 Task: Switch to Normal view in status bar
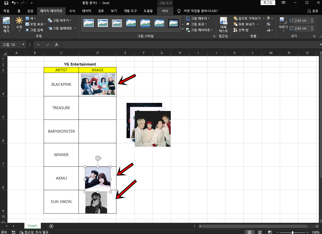tap(250, 232)
